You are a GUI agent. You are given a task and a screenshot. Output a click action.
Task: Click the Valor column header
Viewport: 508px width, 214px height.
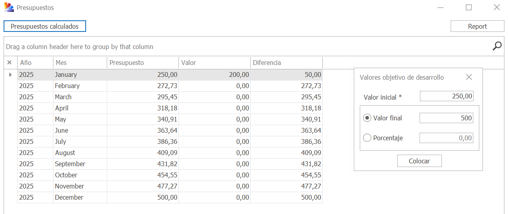point(214,63)
